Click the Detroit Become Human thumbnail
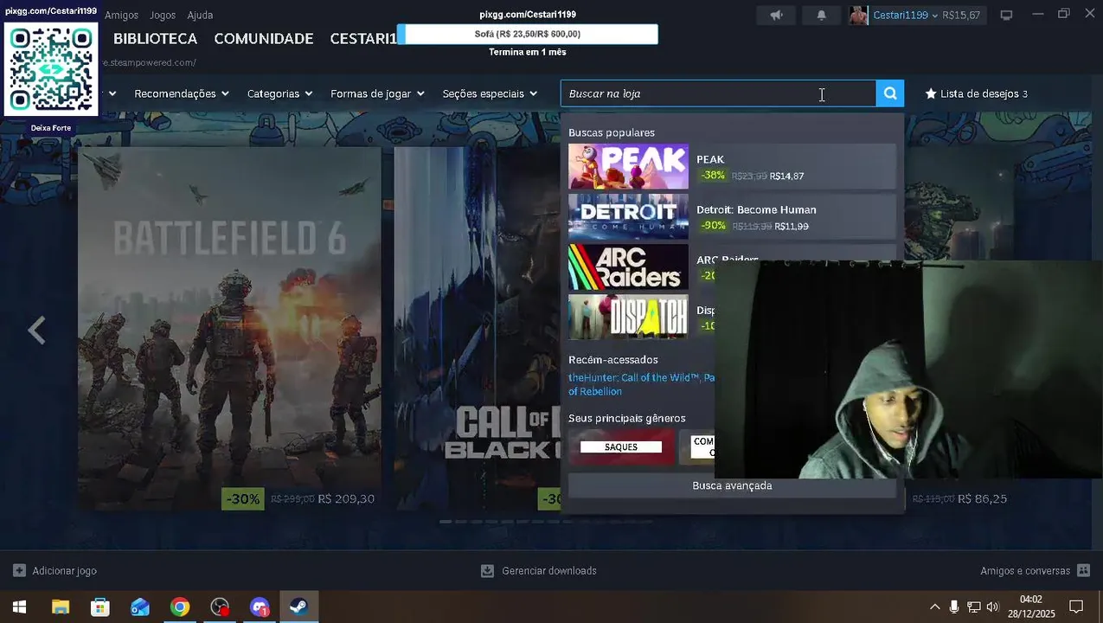This screenshot has width=1103, height=623. tap(628, 216)
